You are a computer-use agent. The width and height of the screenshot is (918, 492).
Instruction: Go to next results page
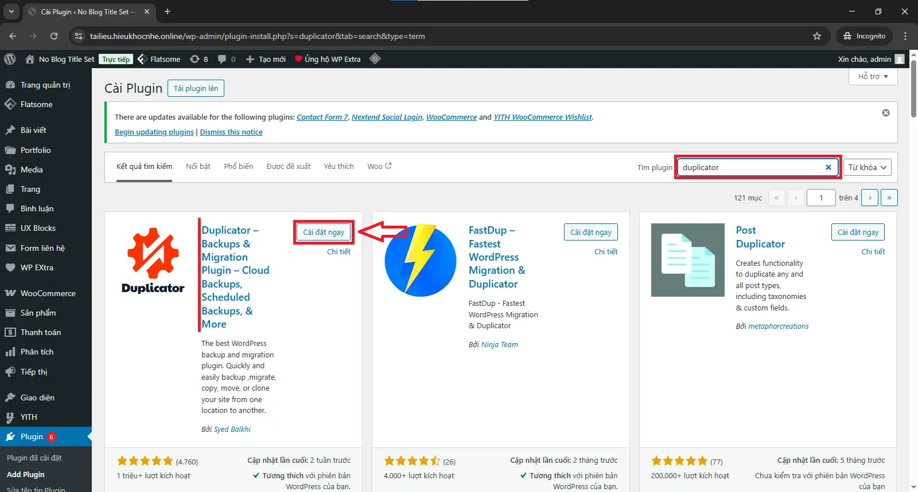click(x=870, y=198)
